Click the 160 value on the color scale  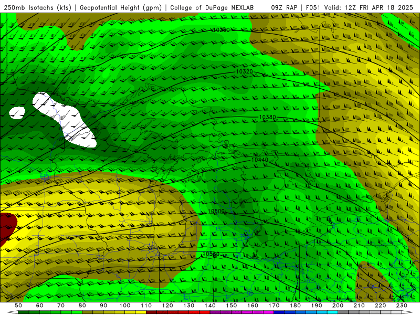click(x=253, y=306)
